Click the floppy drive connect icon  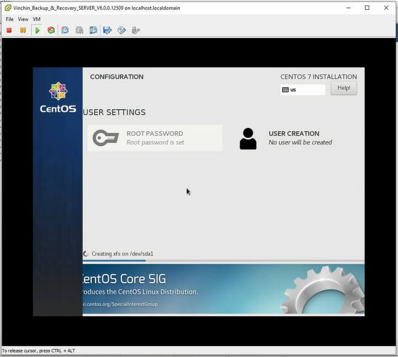point(108,30)
